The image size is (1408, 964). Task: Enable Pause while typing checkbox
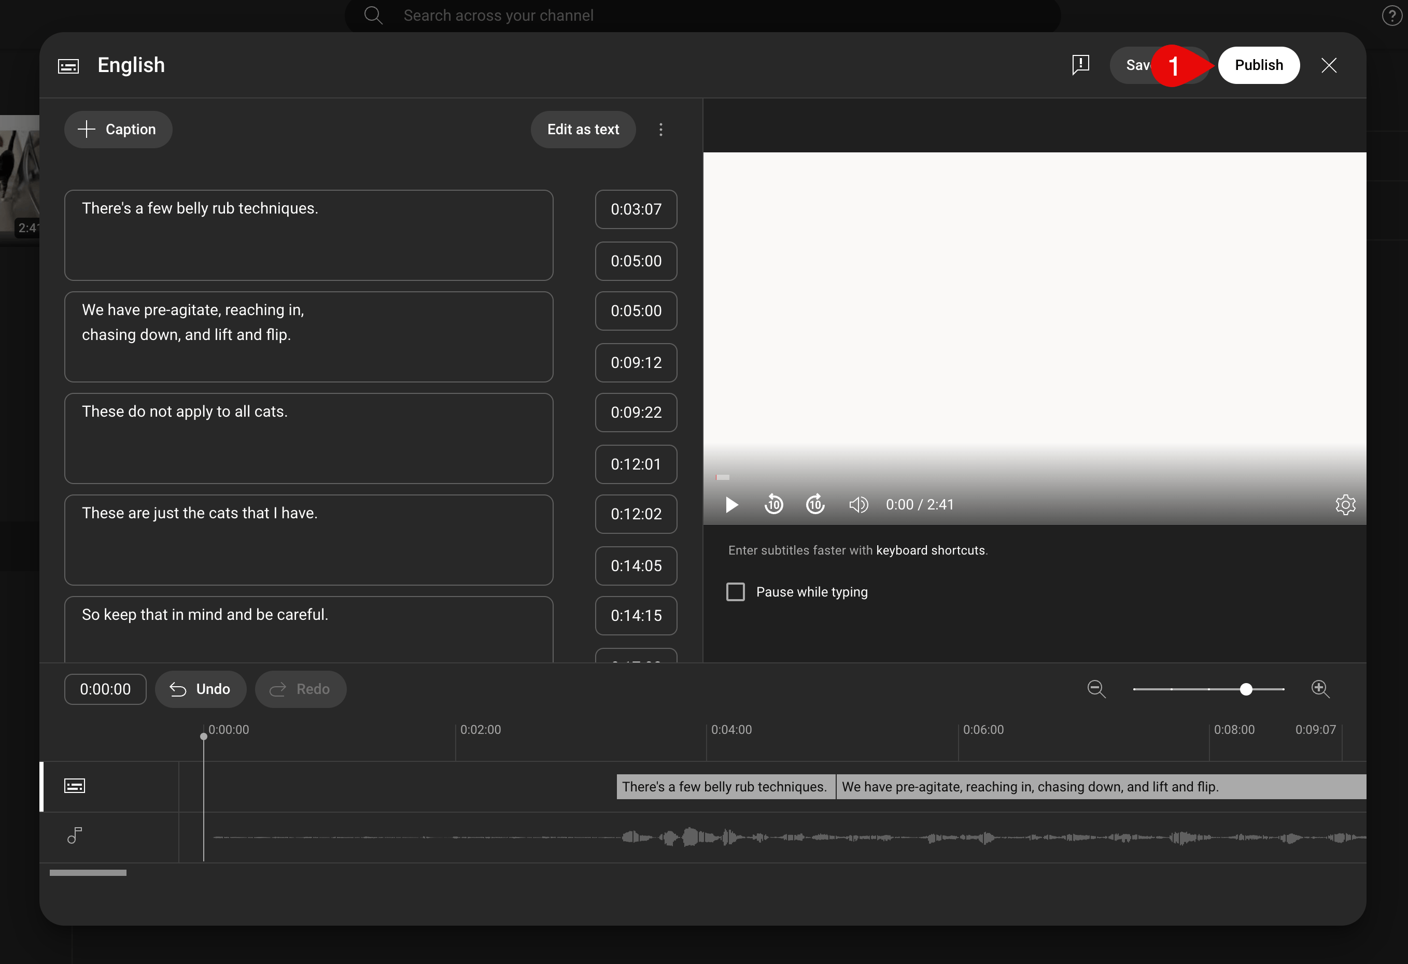point(736,591)
